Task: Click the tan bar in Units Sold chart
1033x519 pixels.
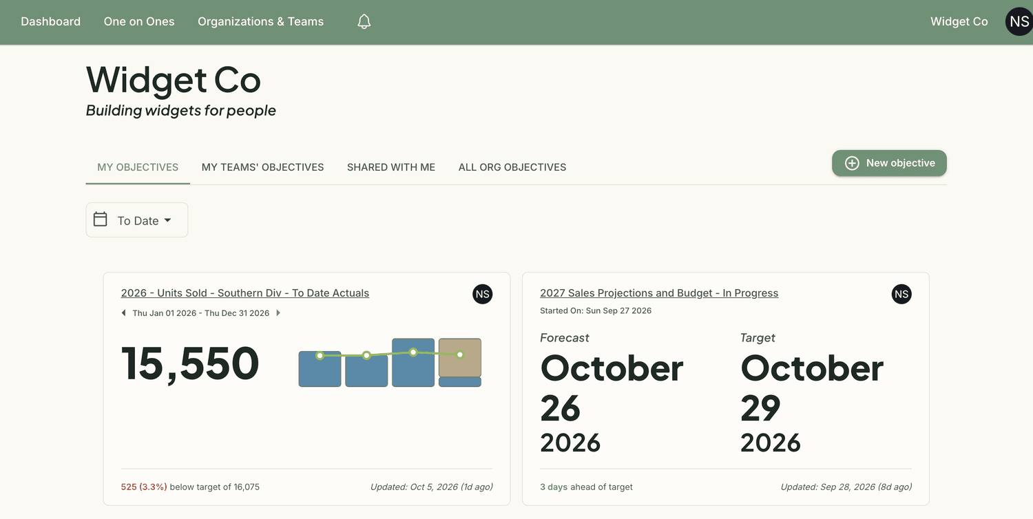Action: 460,358
